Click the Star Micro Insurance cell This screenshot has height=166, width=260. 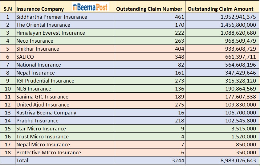41,129
